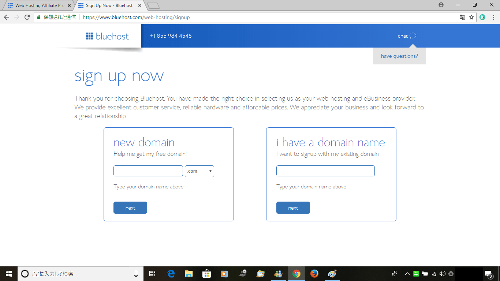Open File Explorer from the taskbar
The height and width of the screenshot is (281, 500).
click(x=189, y=274)
